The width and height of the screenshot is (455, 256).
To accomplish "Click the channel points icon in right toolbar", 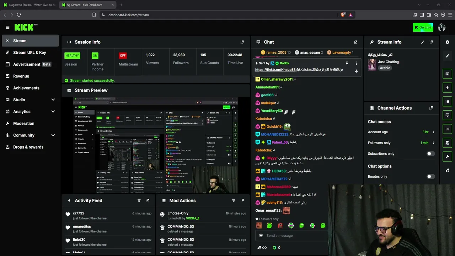I will click(447, 170).
